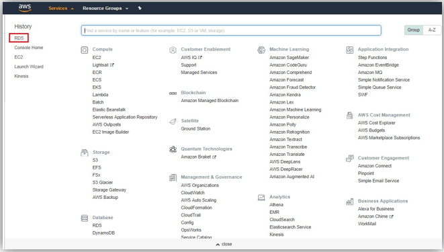Focus the service search field
The image size is (444, 252).
pos(231,30)
